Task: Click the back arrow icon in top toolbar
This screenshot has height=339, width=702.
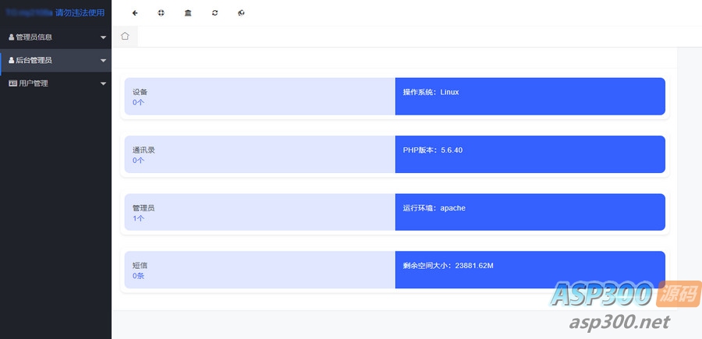Action: (135, 13)
